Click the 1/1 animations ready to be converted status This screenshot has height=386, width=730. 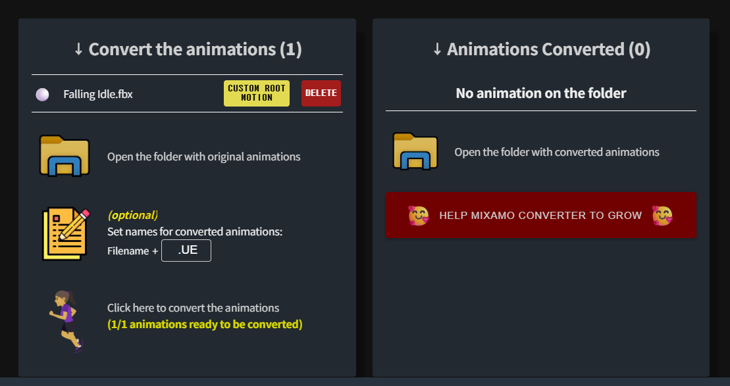205,324
